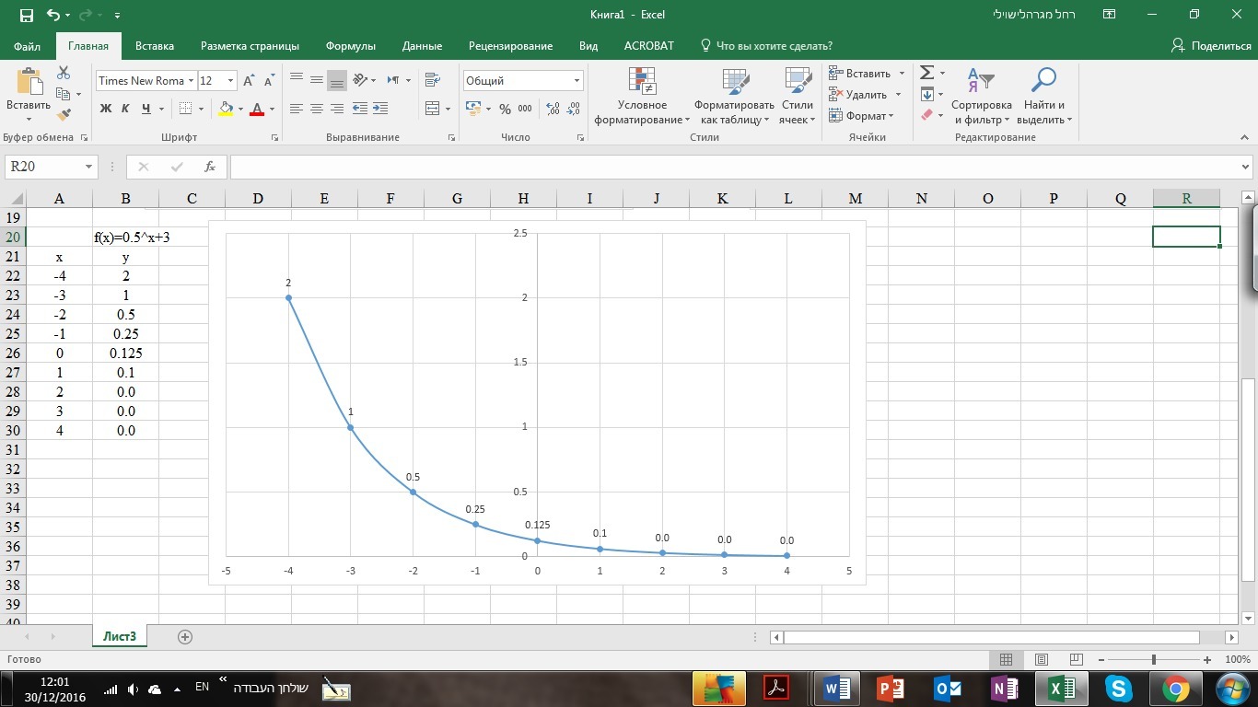Click the increase font size icon
The width and height of the screenshot is (1258, 707).
click(x=249, y=81)
